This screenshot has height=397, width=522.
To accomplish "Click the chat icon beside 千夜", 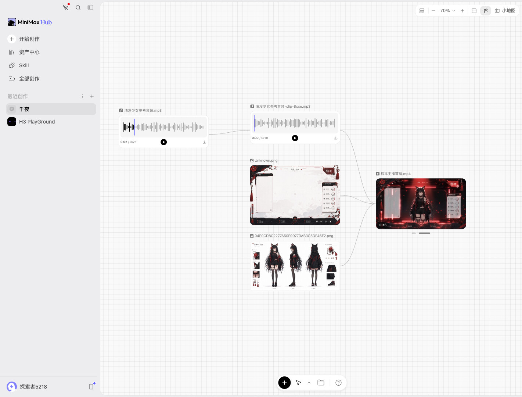I will pos(12,109).
